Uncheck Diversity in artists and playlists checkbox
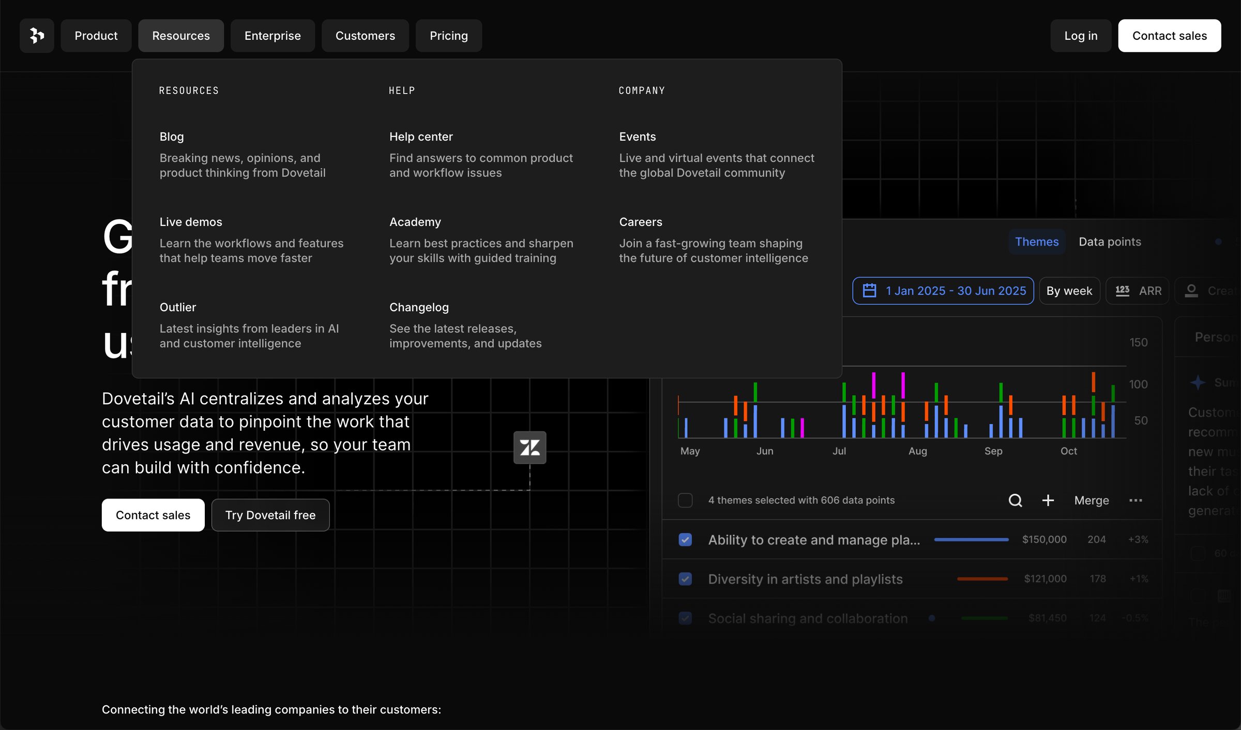 pos(685,579)
